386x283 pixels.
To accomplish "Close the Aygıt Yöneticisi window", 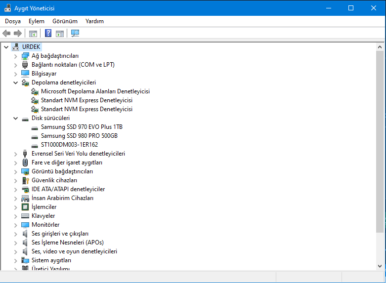I will click(x=374, y=8).
